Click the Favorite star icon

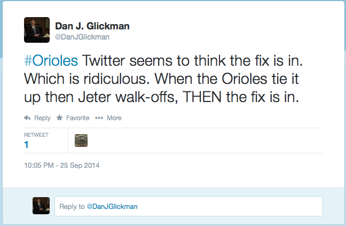[x=59, y=118]
